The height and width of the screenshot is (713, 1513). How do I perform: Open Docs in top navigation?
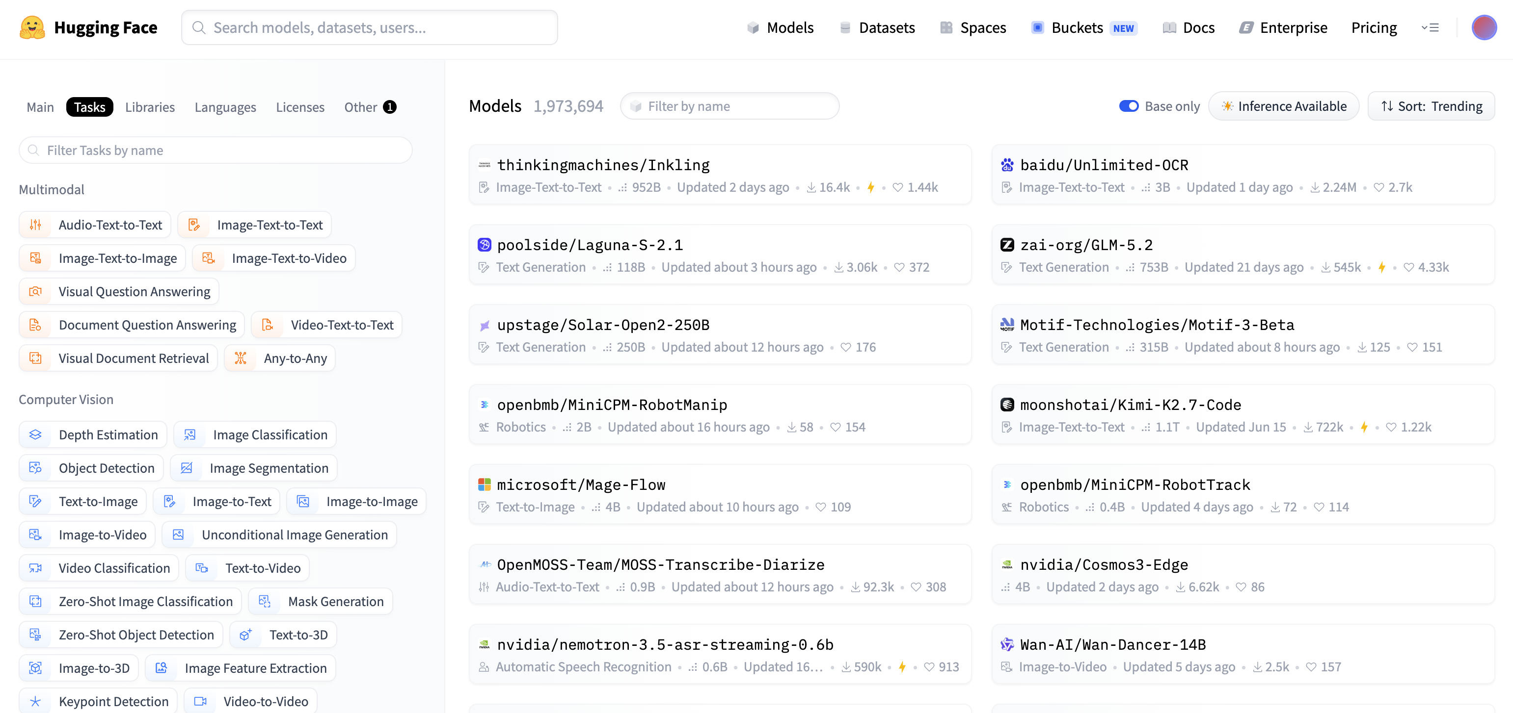(1188, 27)
